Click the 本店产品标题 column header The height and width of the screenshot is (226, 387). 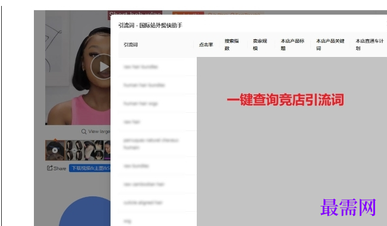tap(292, 44)
